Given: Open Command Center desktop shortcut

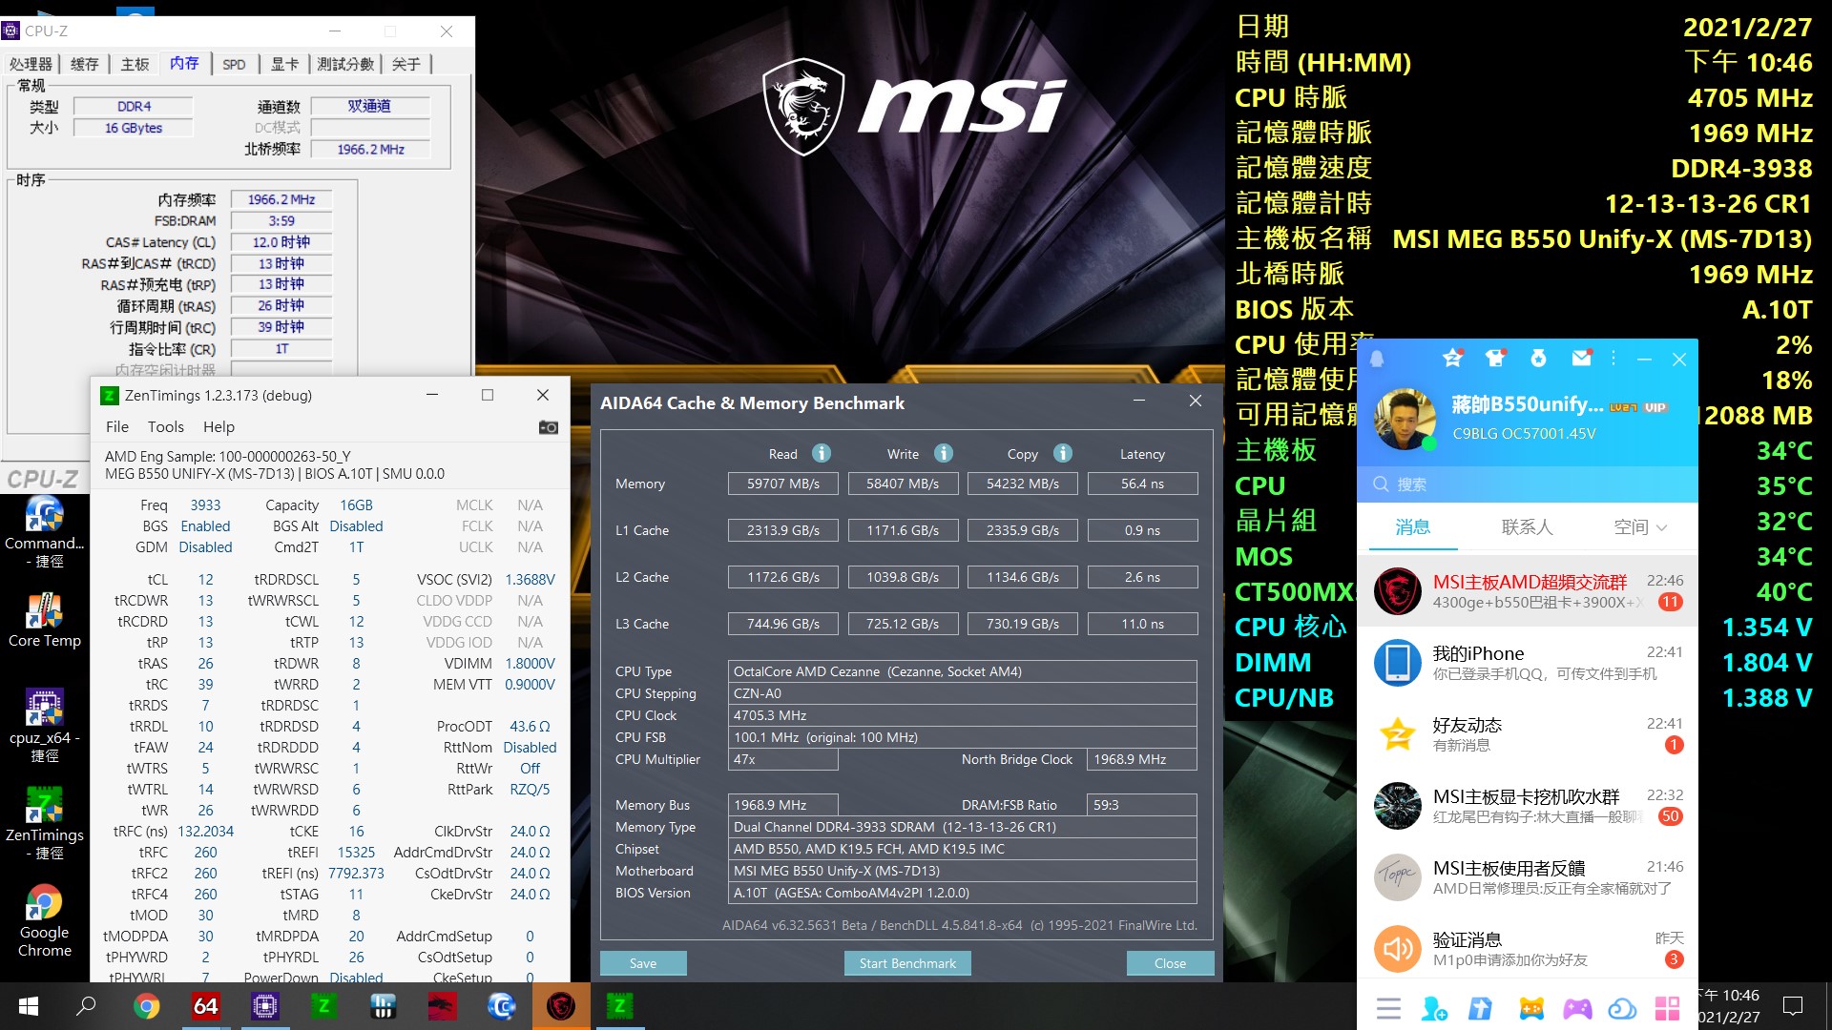Looking at the screenshot, I should (44, 532).
